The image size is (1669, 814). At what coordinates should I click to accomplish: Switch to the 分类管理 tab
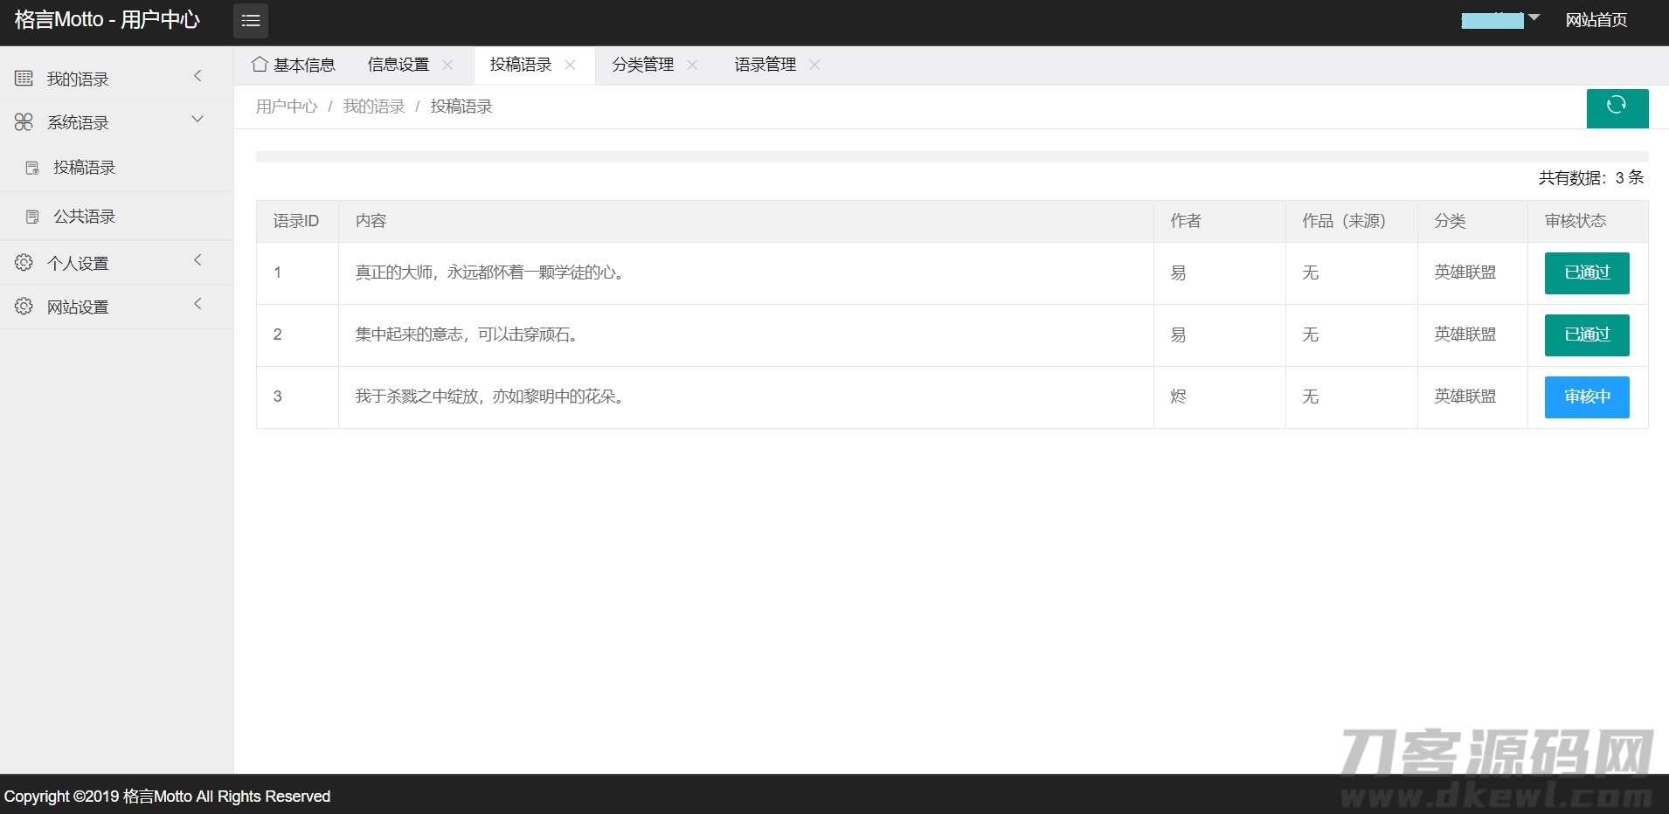[x=642, y=65]
